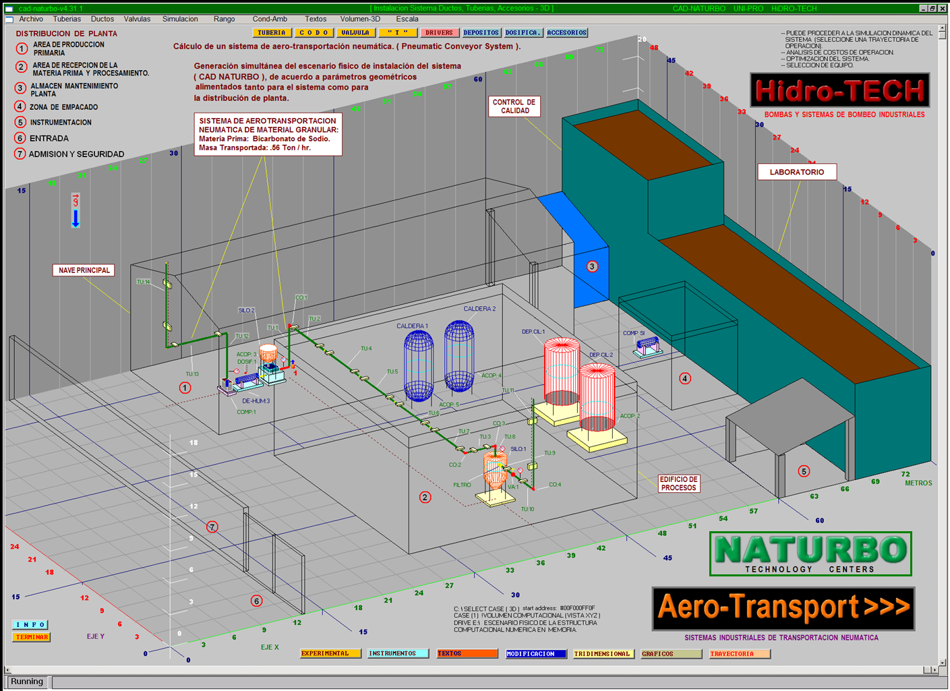950x691 pixels.
Task: Select the COMP SI compressor unit
Action: (648, 347)
